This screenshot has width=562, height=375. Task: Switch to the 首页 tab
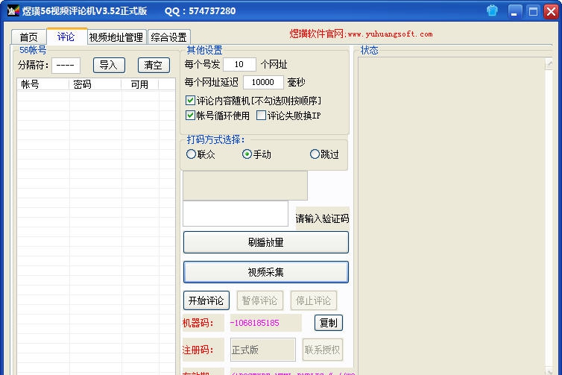point(28,37)
